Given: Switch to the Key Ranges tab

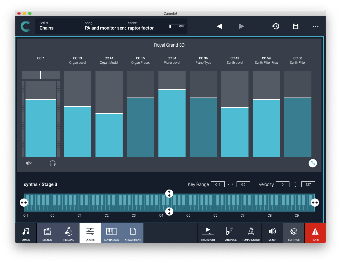Looking at the screenshot, I should (111, 233).
